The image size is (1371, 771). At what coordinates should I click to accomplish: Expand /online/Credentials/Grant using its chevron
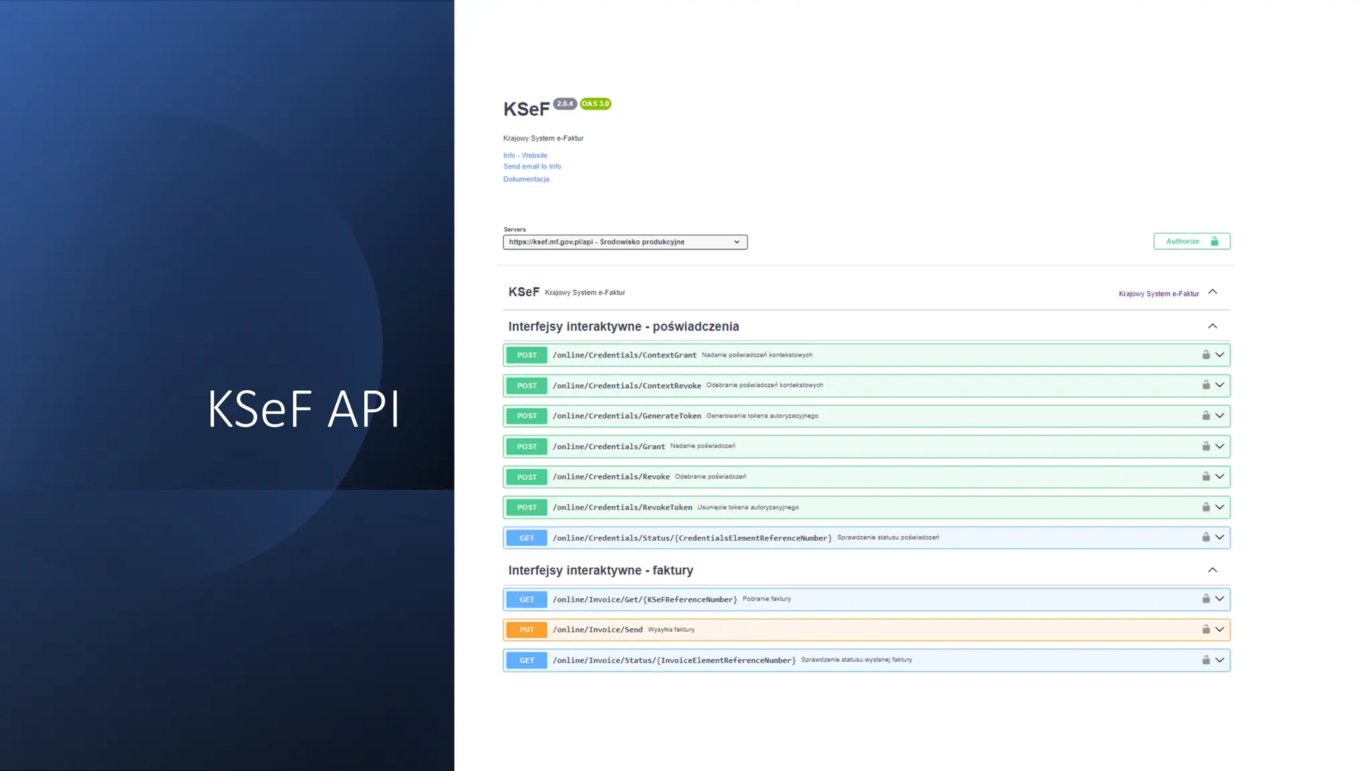1220,446
